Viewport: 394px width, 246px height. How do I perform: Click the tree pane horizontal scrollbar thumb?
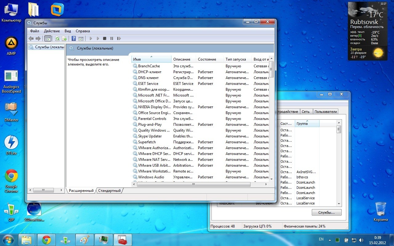pos(43,190)
